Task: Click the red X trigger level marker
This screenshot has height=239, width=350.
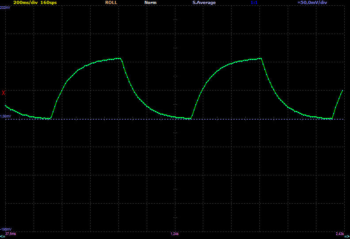Action: [4, 93]
